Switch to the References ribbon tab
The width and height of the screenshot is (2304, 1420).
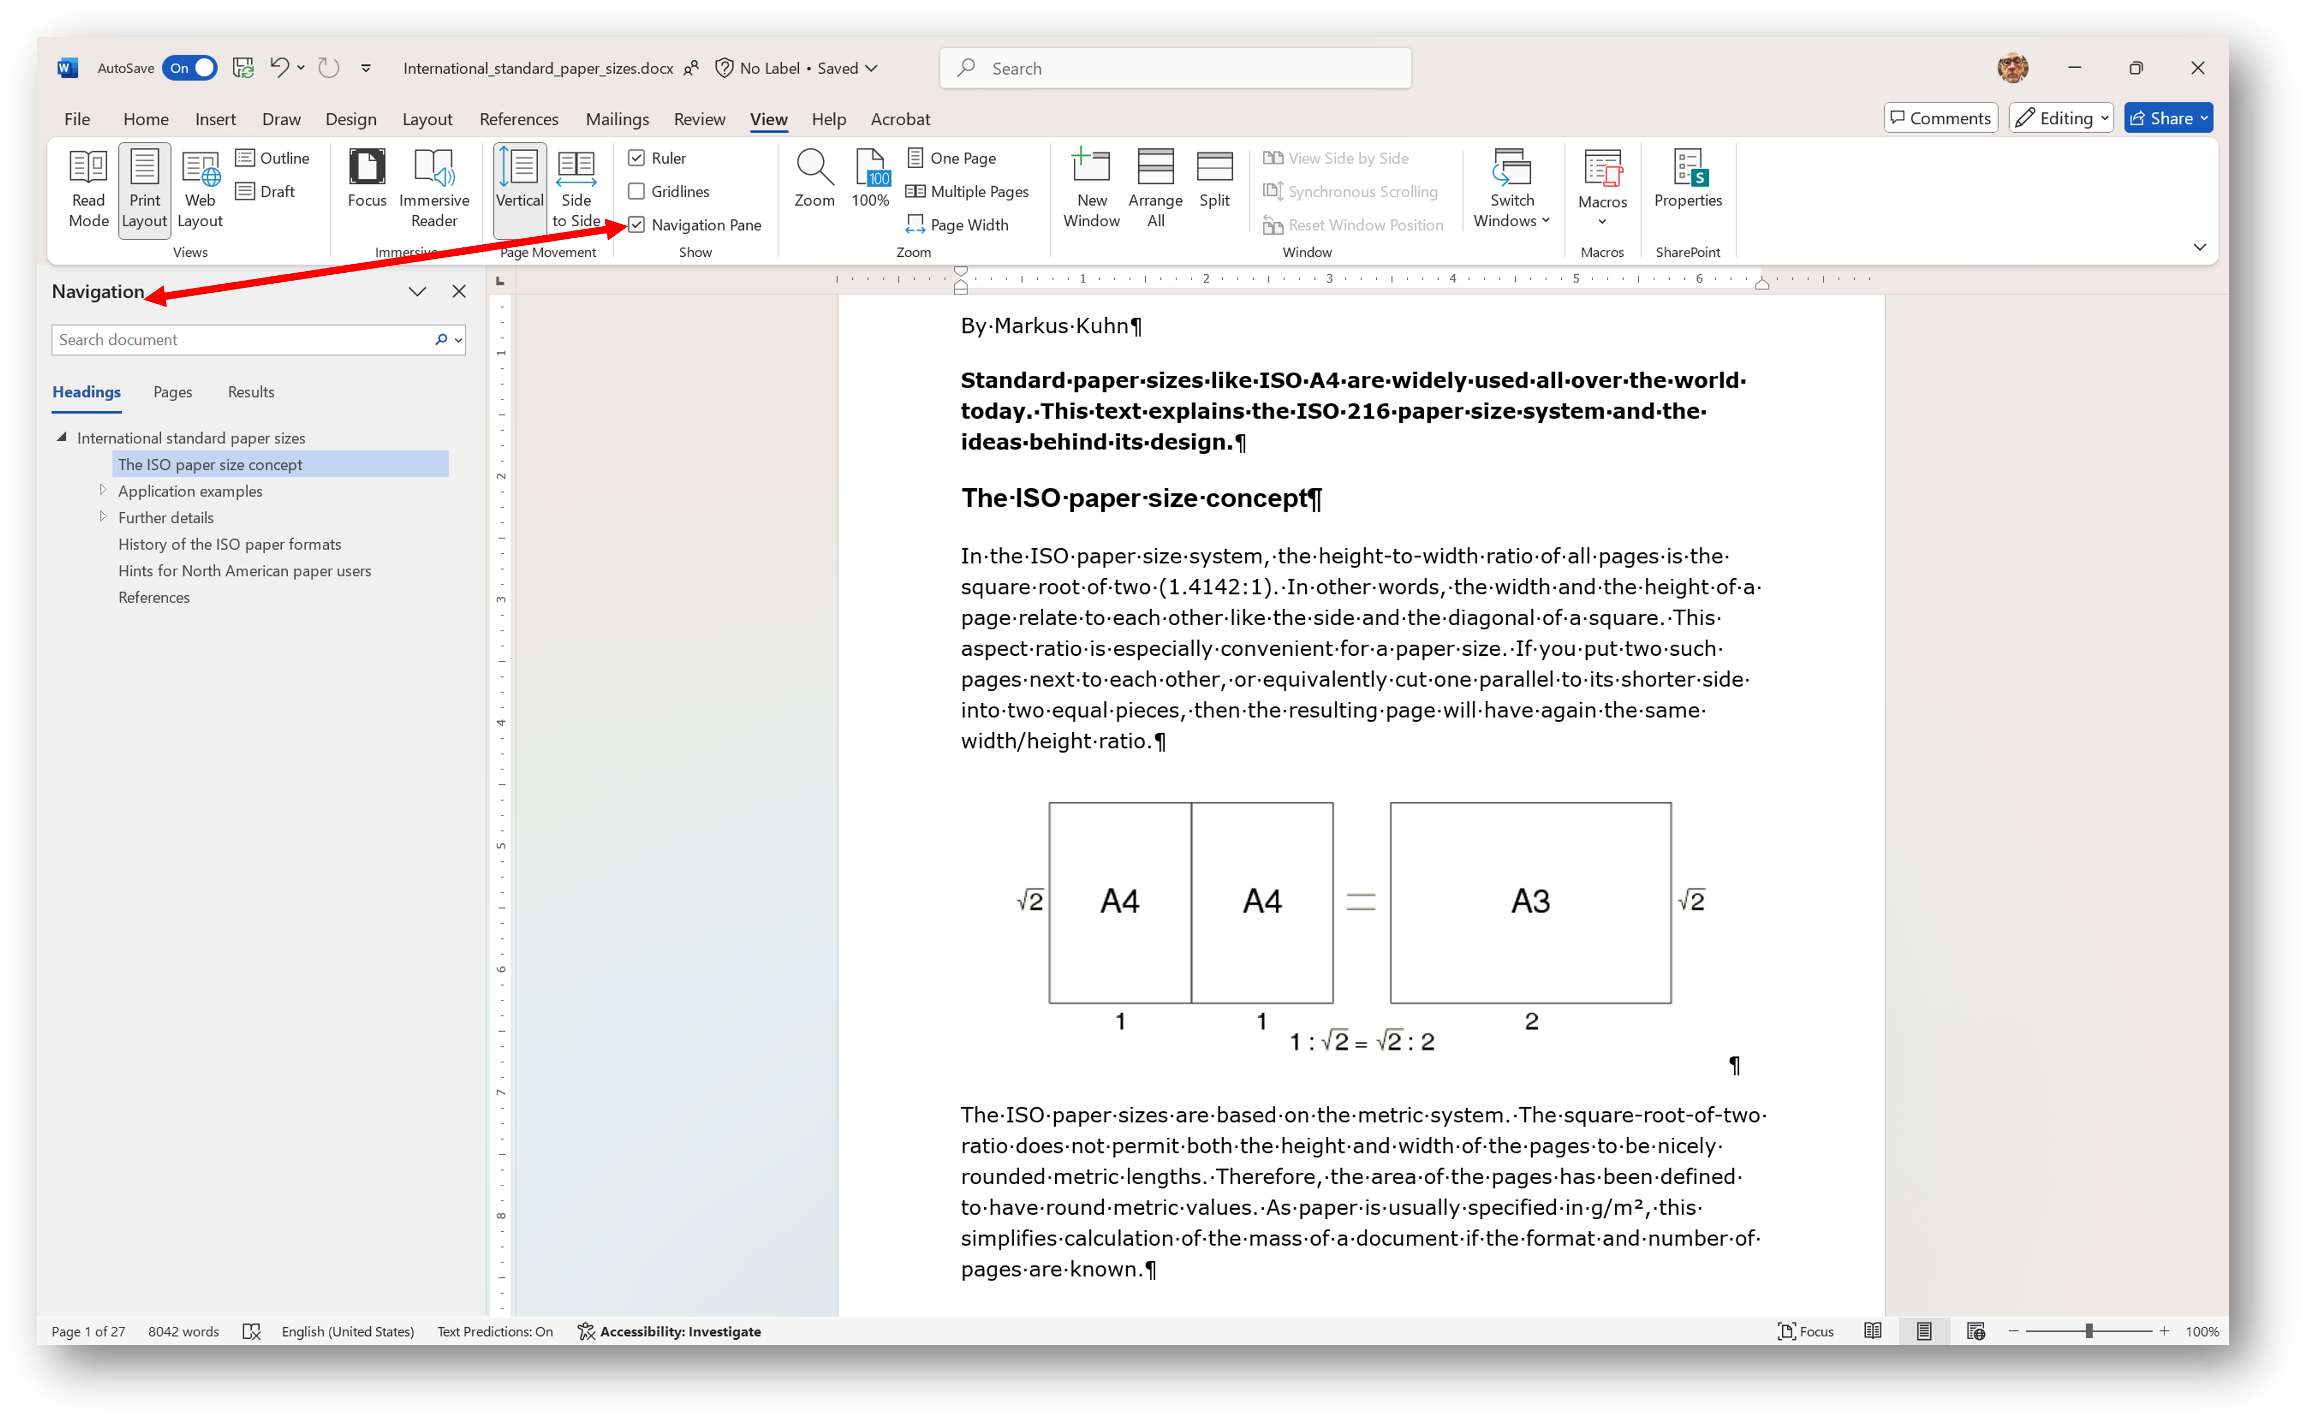[x=519, y=118]
